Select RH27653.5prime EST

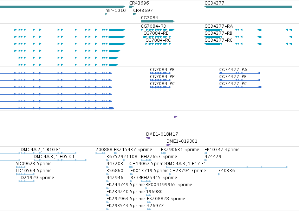pyautogui.click(x=159, y=157)
